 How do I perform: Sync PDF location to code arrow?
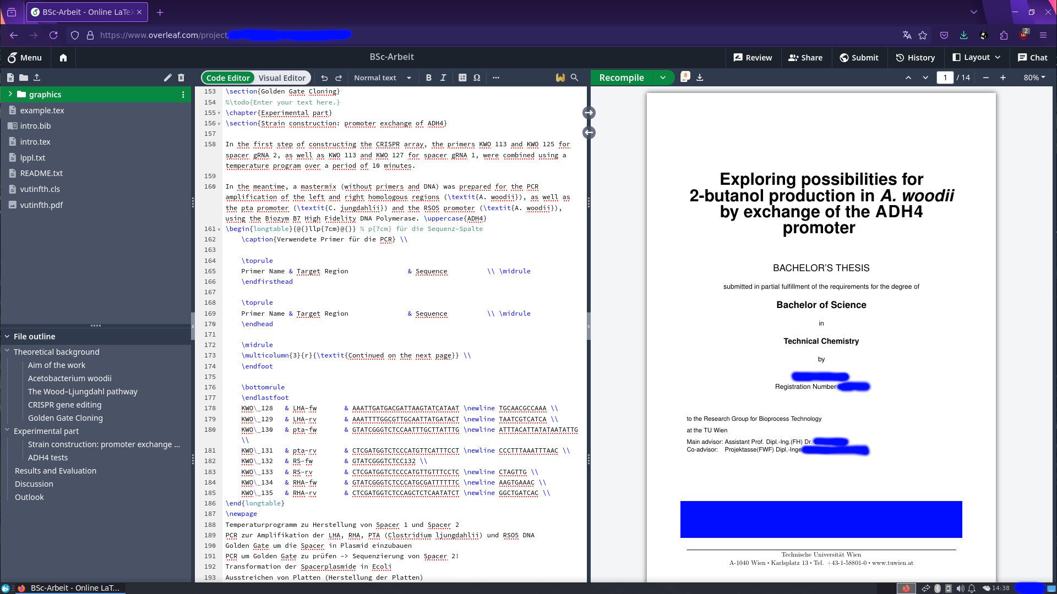589,133
